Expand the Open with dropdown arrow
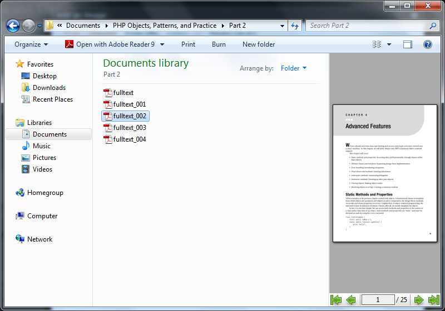Viewport: 445px width, 311px height. pos(162,44)
